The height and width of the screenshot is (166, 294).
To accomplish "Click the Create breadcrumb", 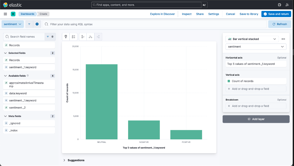I will (43, 14).
